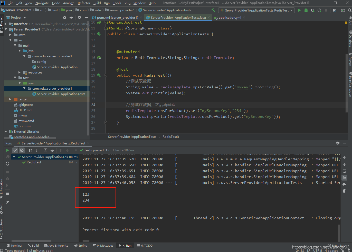The image size is (352, 252).
Task: Enable soft-wrap in the console output
Action: [x=344, y=171]
